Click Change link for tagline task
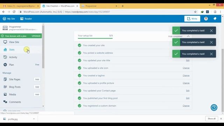 tap(186, 76)
